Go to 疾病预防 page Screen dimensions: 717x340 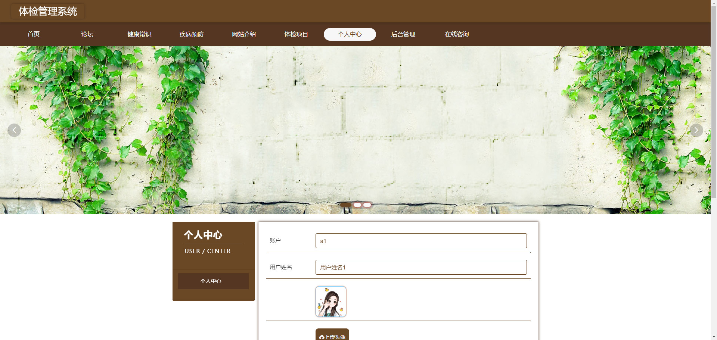pyautogui.click(x=192, y=34)
